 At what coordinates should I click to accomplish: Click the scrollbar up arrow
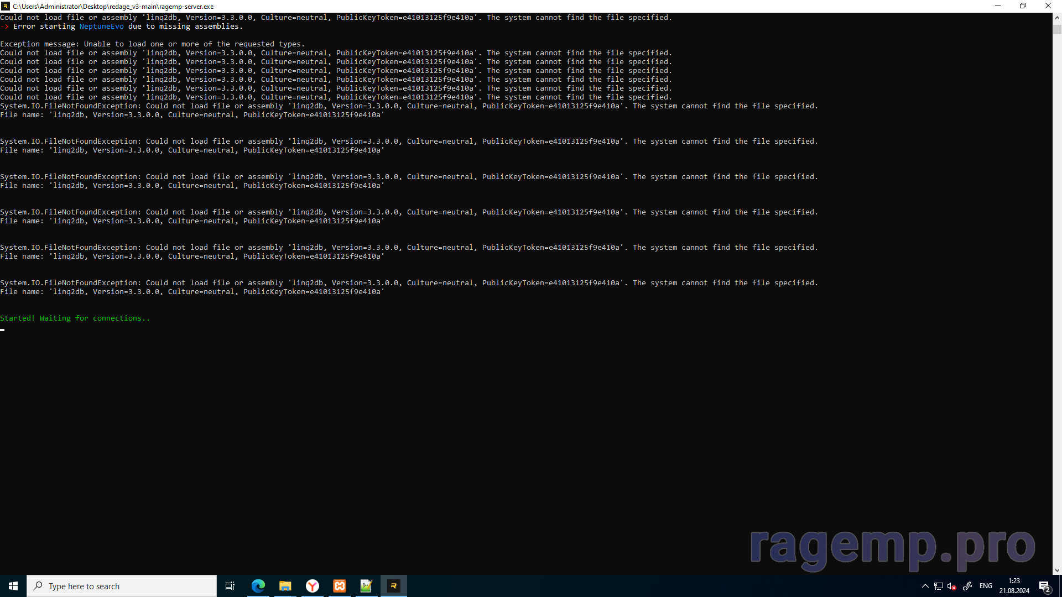point(1057,18)
